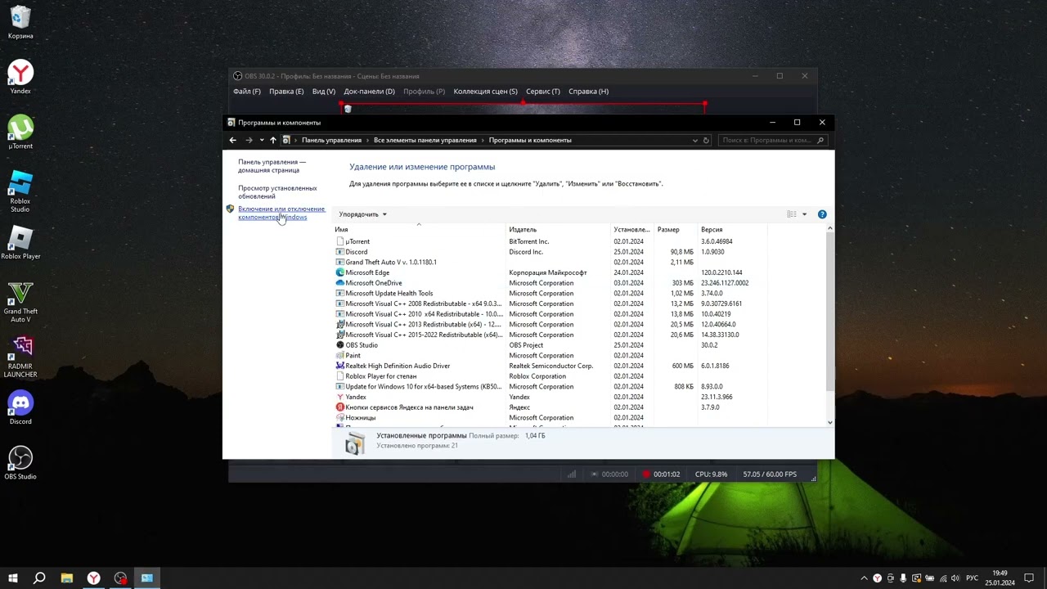Expand breadcrumb arrow after Панель управления
This screenshot has height=589, width=1047.
pos(367,140)
